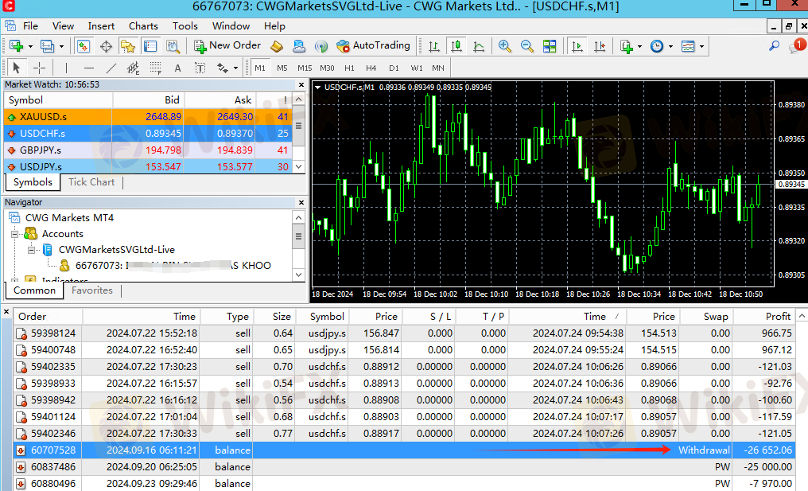Select the Text Label tool
The image size is (808, 491).
pos(200,68)
